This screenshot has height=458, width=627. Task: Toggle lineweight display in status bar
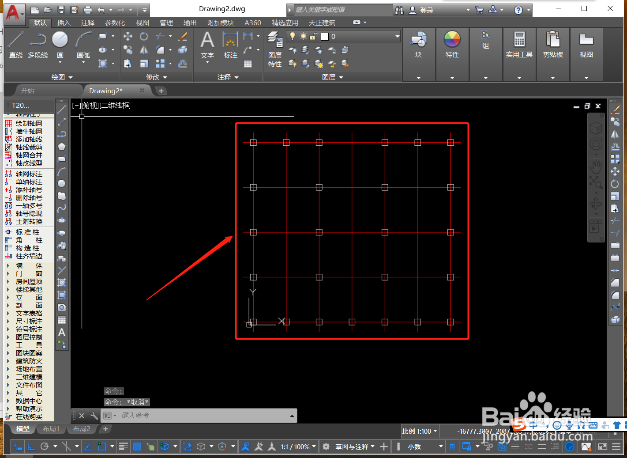[124, 447]
